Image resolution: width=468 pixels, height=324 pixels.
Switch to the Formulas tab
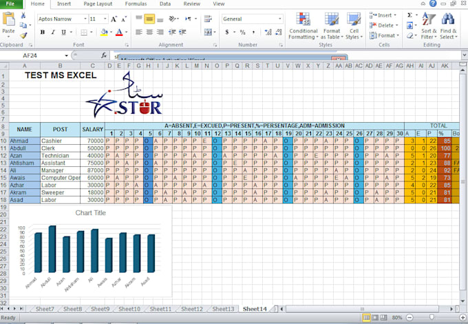click(136, 4)
